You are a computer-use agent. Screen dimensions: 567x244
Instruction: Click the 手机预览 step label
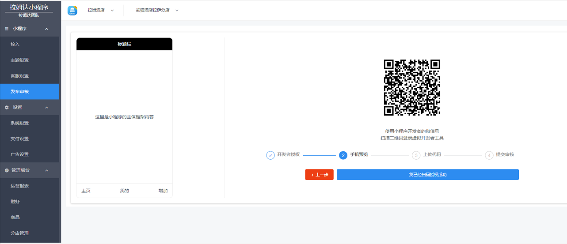pyautogui.click(x=359, y=155)
